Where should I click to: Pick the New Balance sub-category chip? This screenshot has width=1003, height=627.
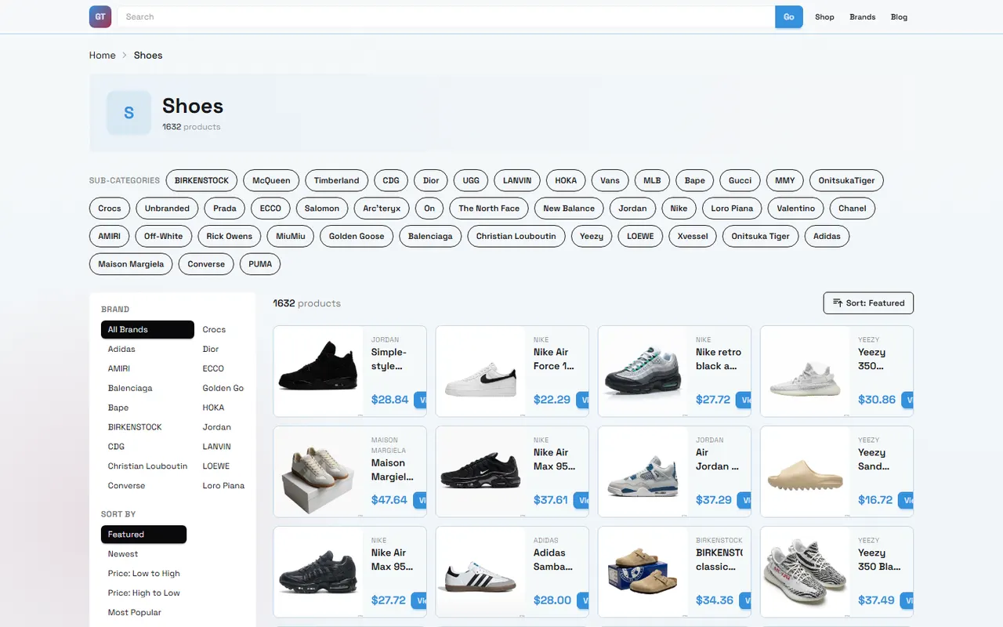pyautogui.click(x=569, y=208)
